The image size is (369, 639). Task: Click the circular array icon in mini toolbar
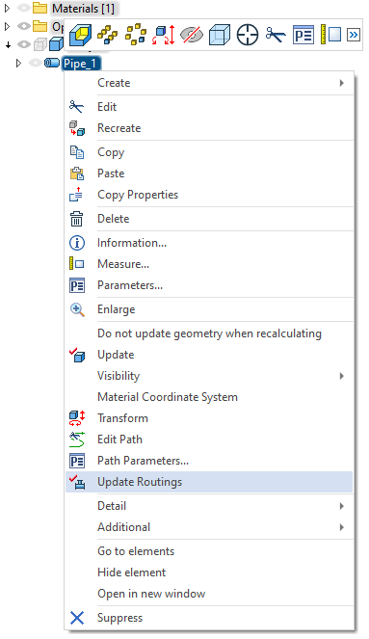coord(136,35)
